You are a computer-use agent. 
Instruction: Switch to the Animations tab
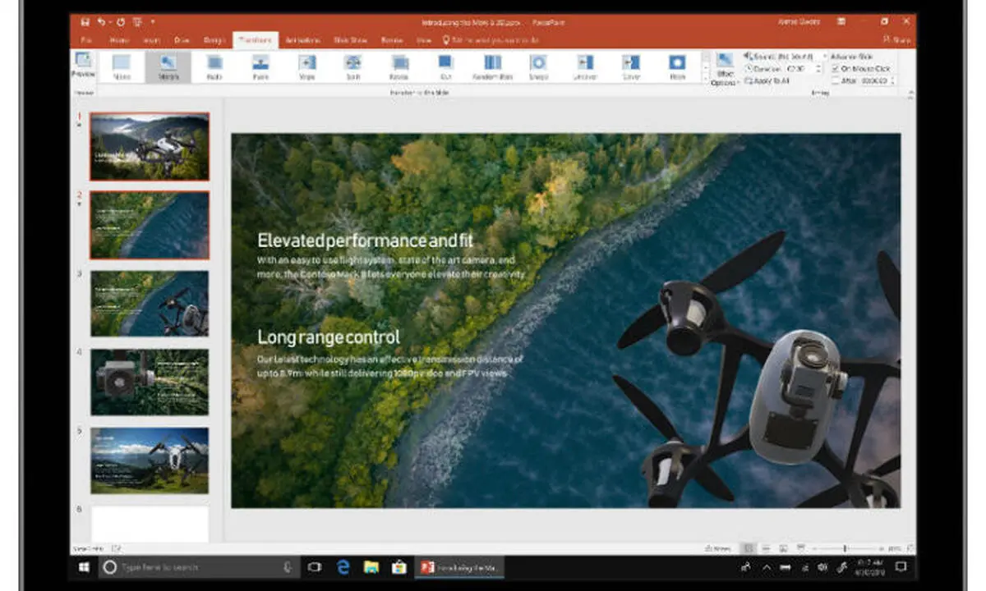(302, 39)
